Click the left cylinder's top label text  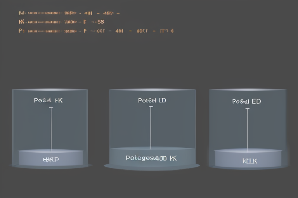pyautogui.click(x=48, y=100)
